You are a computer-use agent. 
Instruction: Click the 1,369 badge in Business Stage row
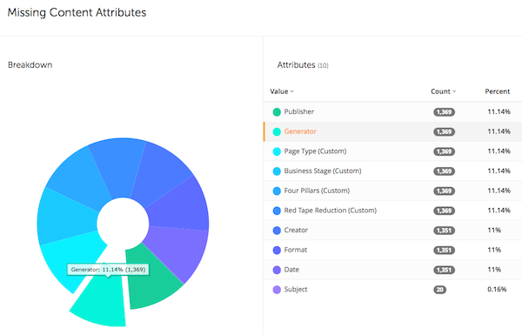444,171
